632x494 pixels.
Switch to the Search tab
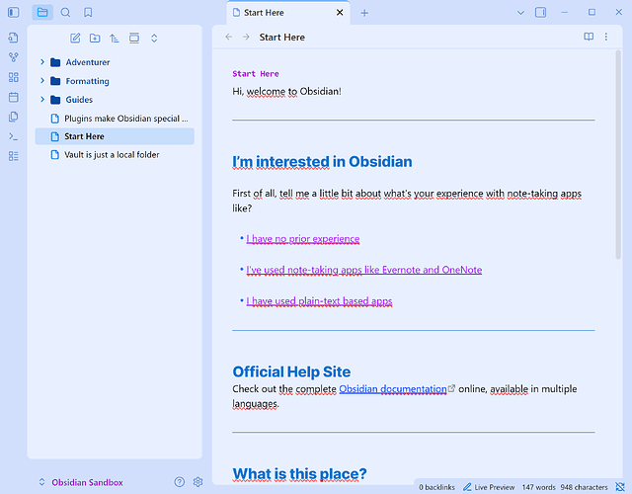(65, 13)
